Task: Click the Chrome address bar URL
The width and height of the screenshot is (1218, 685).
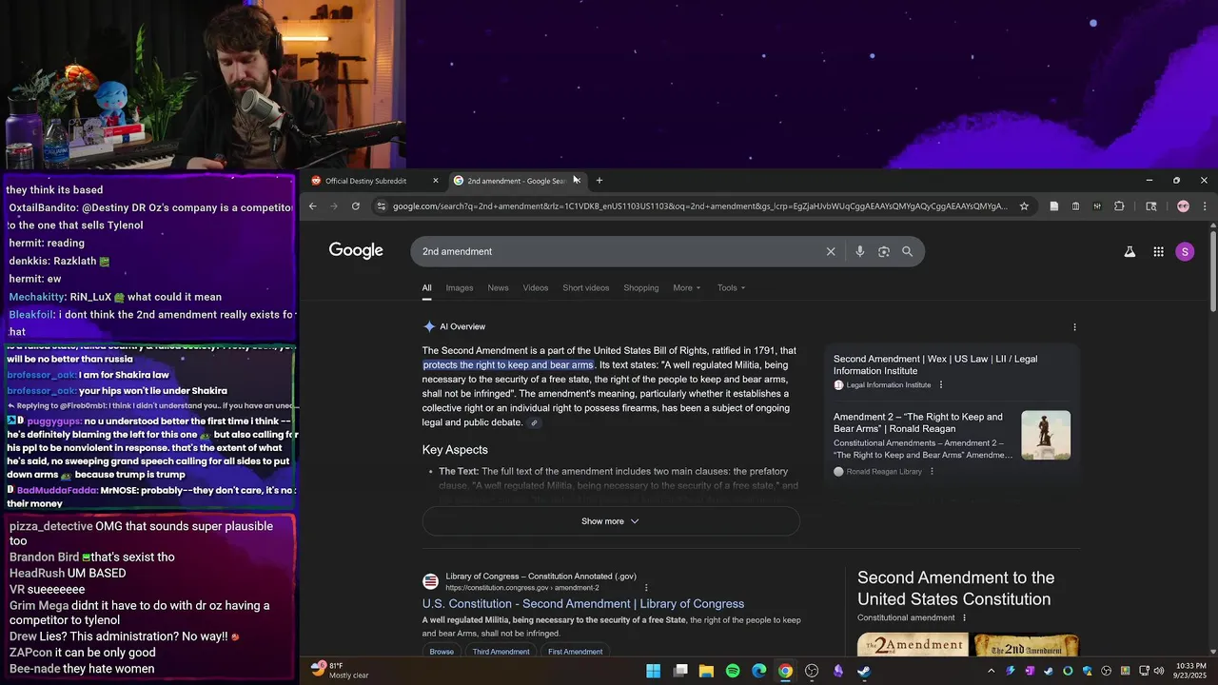Action: [x=699, y=206]
